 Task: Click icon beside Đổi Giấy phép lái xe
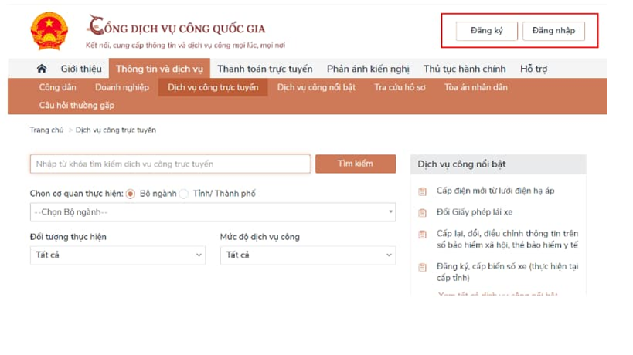coord(422,212)
